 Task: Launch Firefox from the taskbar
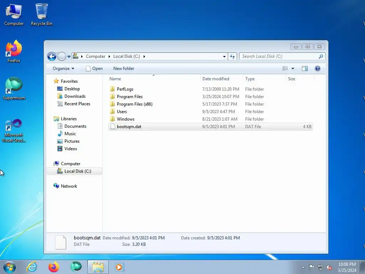(x=53, y=267)
